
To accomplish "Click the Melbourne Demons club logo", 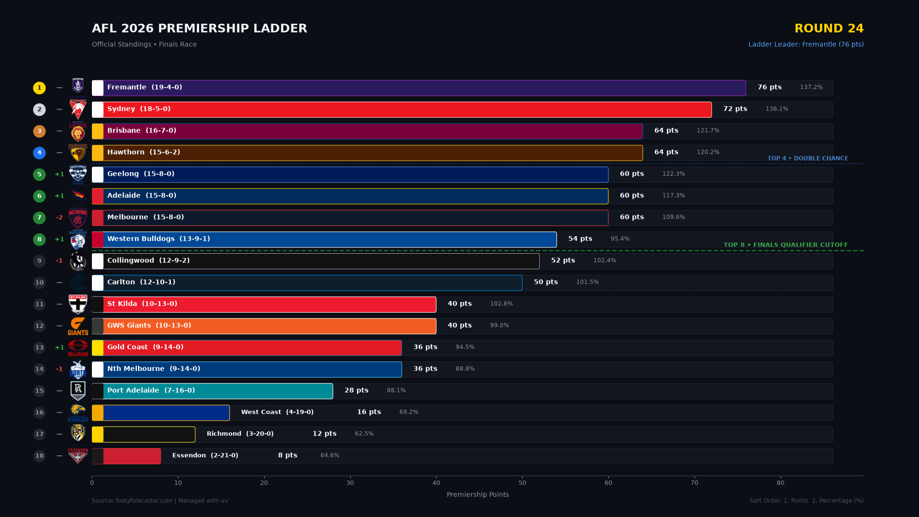I will tap(78, 218).
